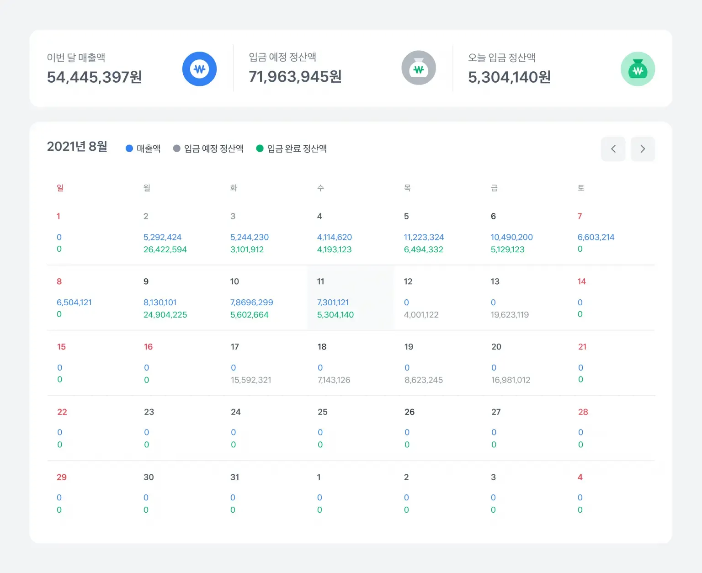
Task: Click the 토 weekday header
Action: (x=581, y=188)
